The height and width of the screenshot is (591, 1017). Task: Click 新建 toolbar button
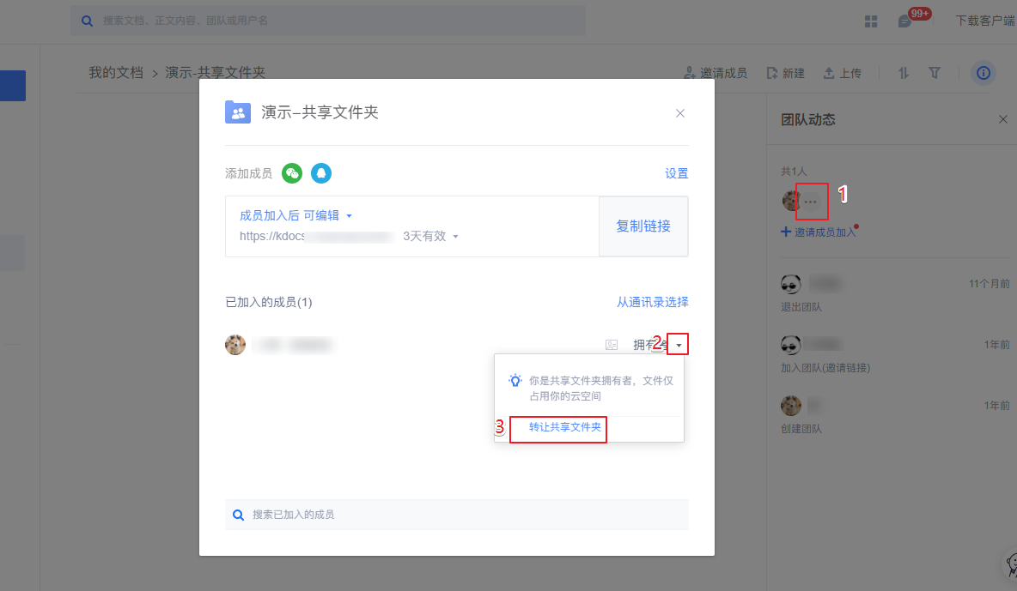[785, 73]
